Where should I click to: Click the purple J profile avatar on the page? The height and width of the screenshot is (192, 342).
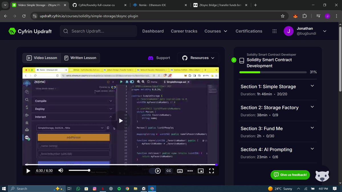point(289,31)
